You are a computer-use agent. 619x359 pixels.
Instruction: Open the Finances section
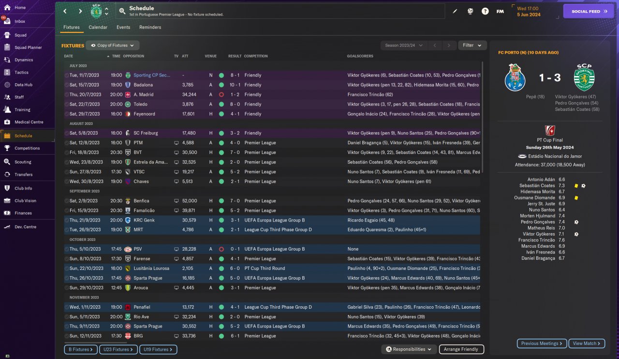pos(23,213)
